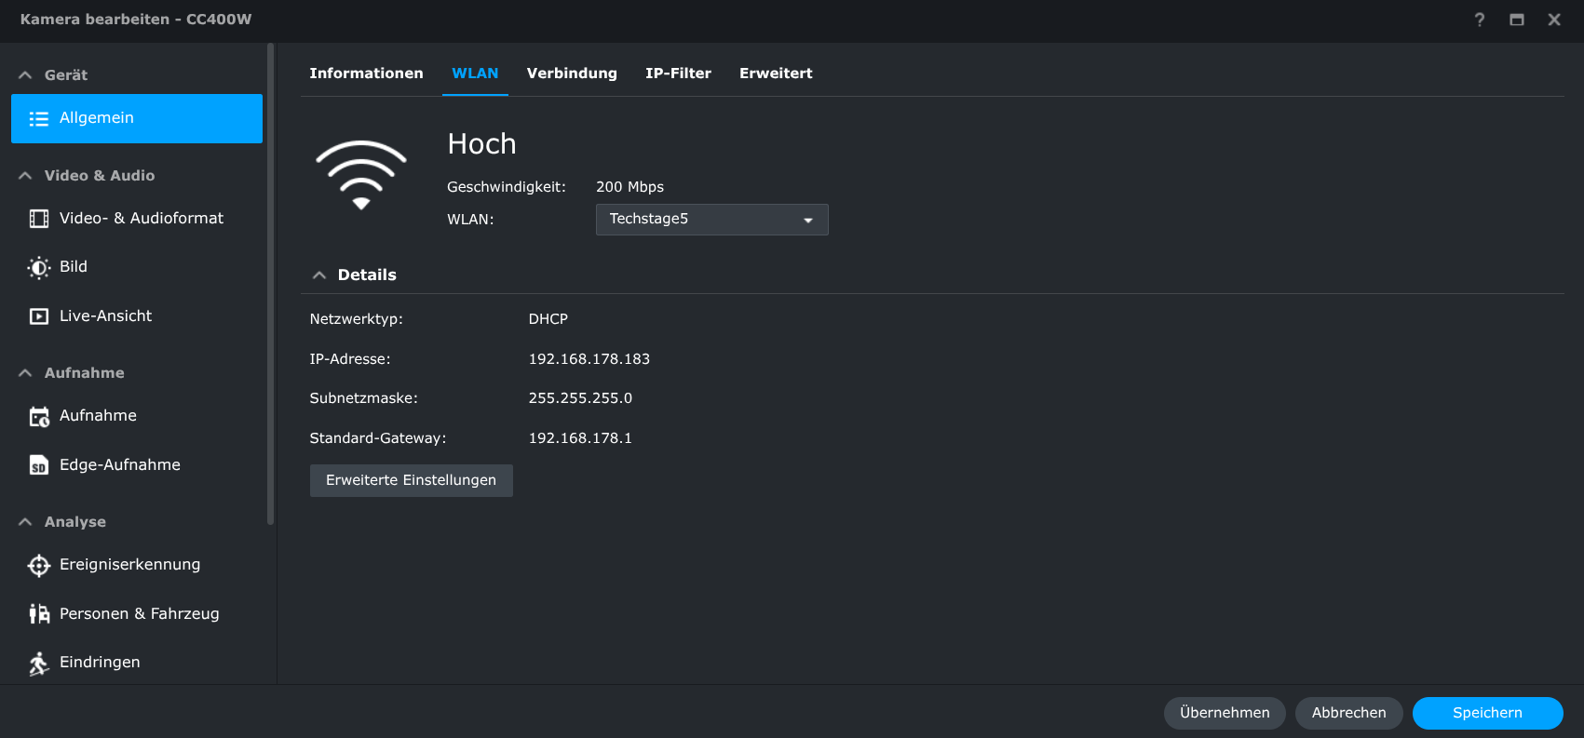Click the Aufnahme calendar icon
1584x738 pixels.
pyautogui.click(x=38, y=417)
